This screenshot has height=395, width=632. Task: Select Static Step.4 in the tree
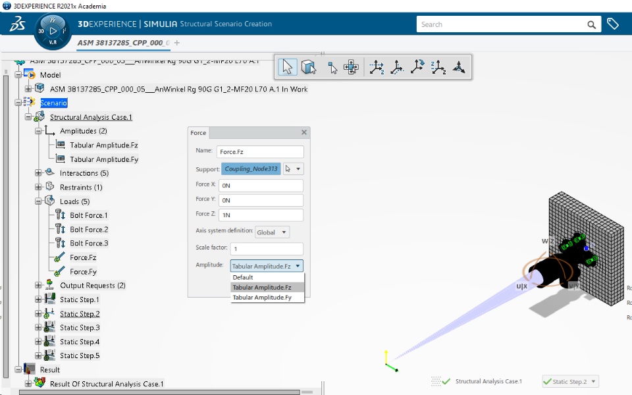click(80, 342)
